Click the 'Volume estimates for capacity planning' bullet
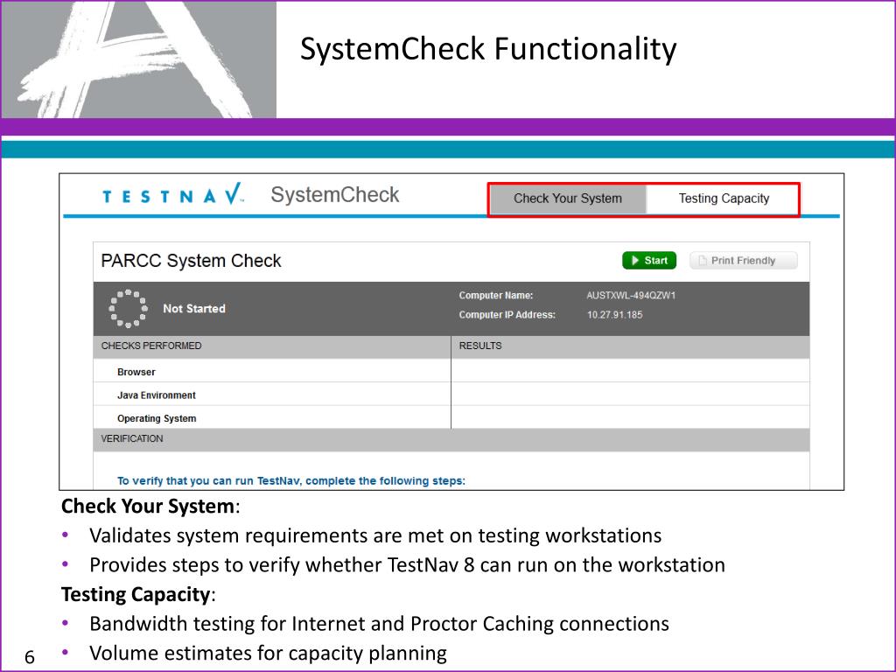The width and height of the screenshot is (896, 672). point(268,653)
